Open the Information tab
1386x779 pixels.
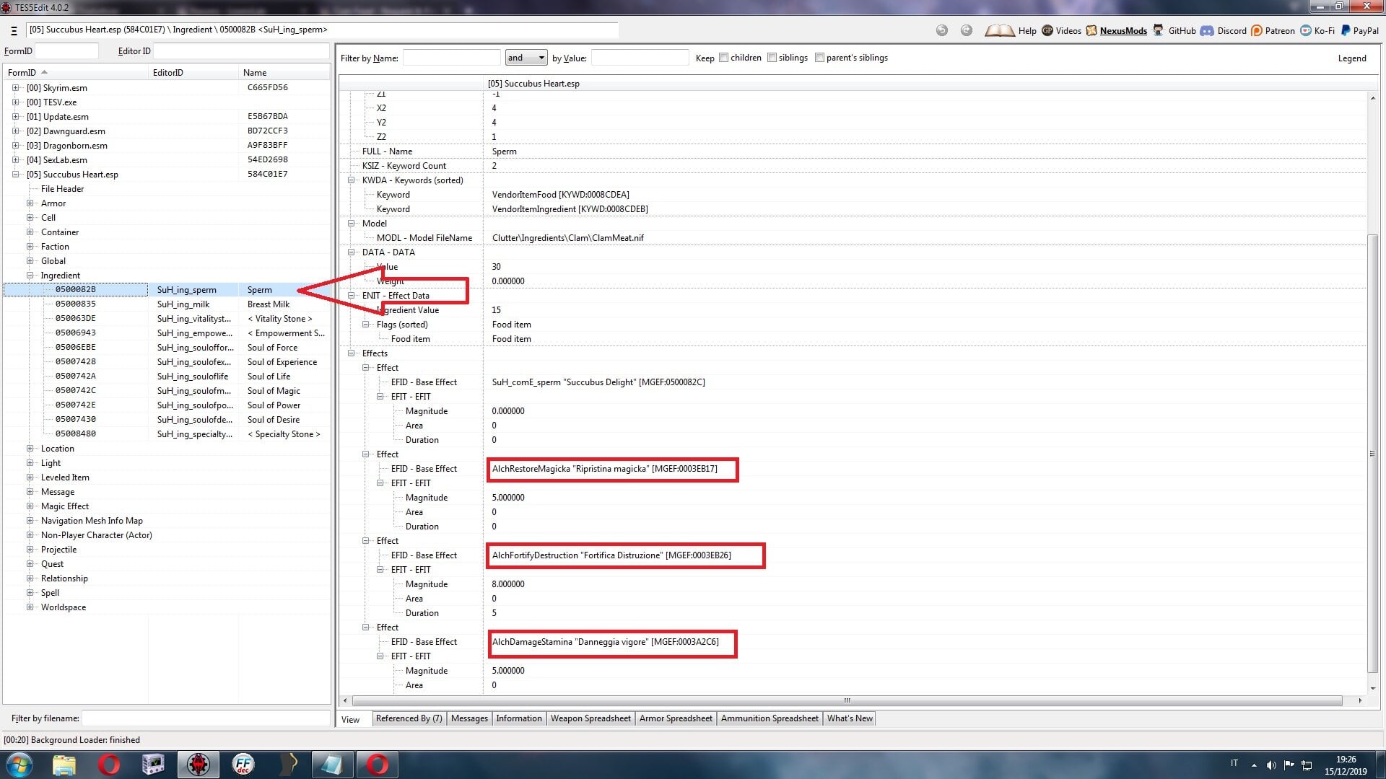(x=519, y=718)
